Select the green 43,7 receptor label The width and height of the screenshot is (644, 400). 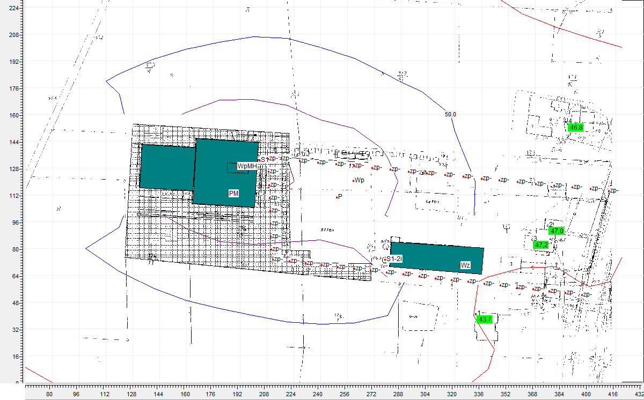tap(485, 319)
